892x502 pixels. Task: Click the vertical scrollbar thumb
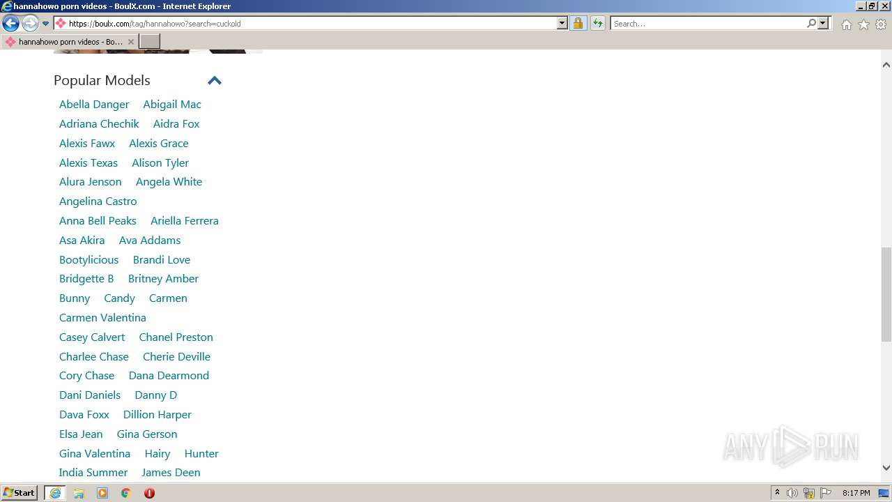pyautogui.click(x=886, y=294)
